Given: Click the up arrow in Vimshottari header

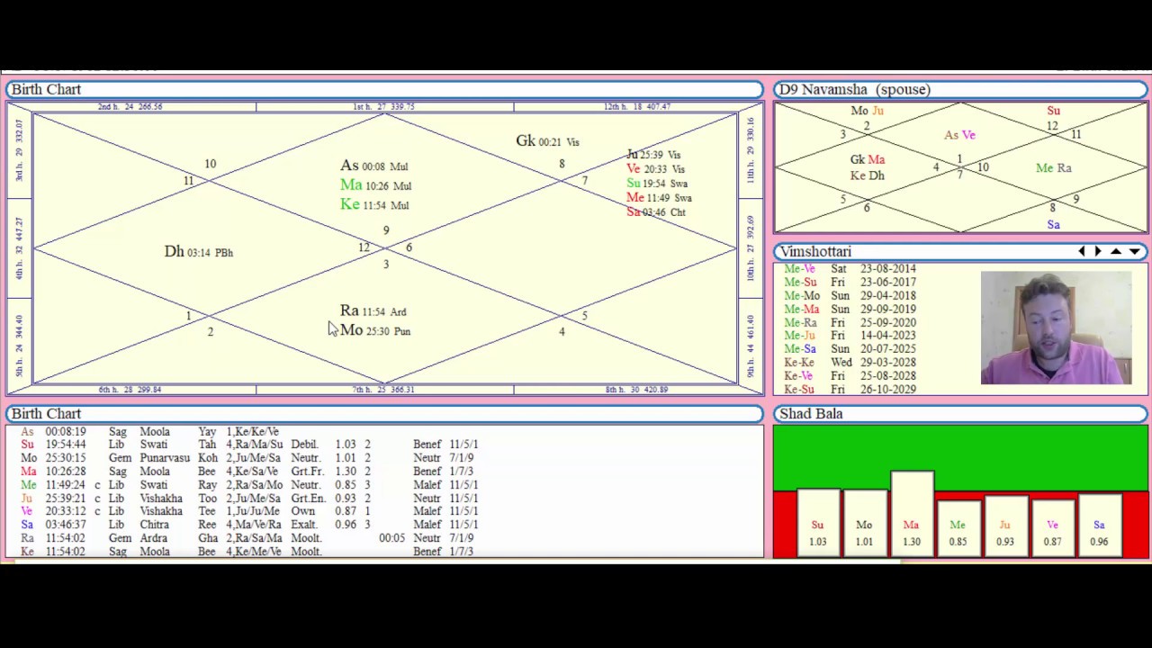Looking at the screenshot, I should point(1116,252).
